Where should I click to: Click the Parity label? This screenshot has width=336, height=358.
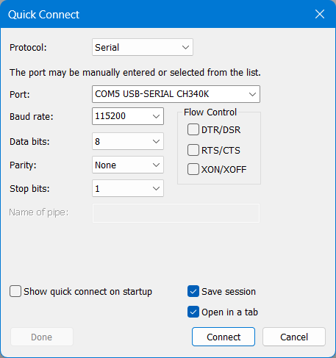23,165
